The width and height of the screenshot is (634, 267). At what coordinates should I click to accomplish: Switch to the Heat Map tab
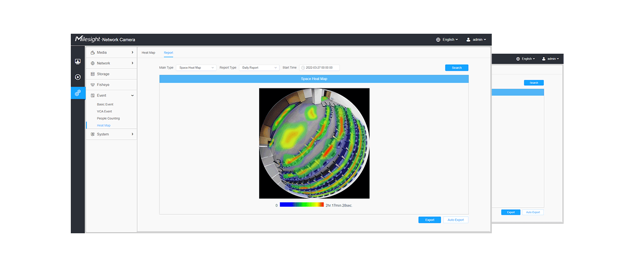148,53
